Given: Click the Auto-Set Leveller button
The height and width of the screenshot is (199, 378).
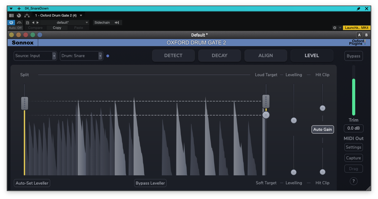Looking at the screenshot, I should [x=32, y=183].
